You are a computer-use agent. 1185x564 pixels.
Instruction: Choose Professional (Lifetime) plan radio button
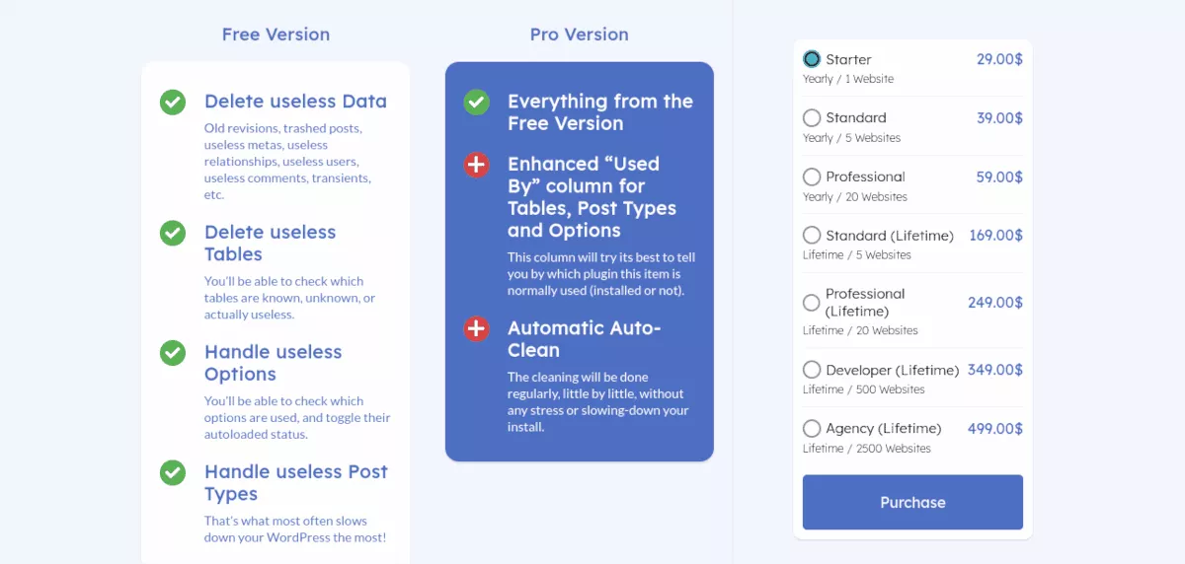(x=812, y=303)
